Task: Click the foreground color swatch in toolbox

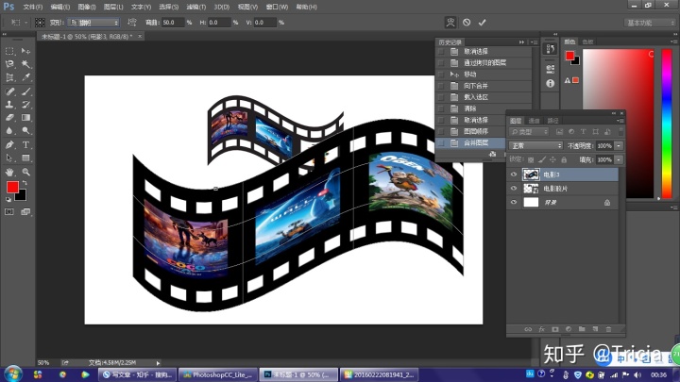Action: 12,187
